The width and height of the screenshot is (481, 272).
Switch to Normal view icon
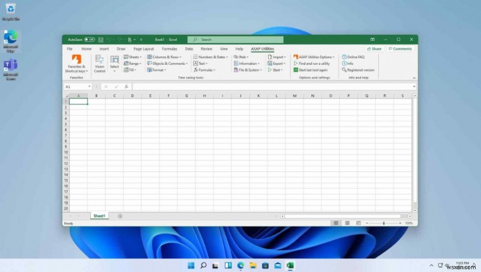(x=336, y=223)
